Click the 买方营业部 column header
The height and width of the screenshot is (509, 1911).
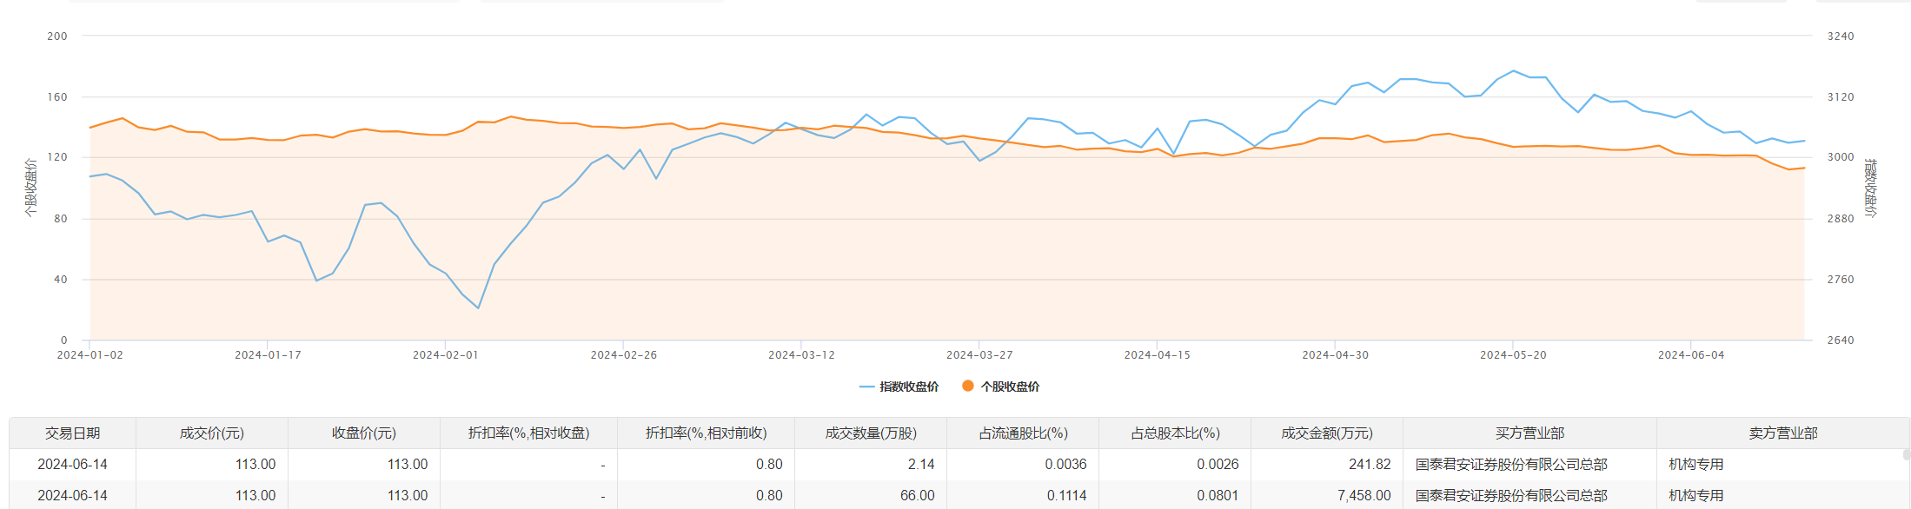(1529, 433)
